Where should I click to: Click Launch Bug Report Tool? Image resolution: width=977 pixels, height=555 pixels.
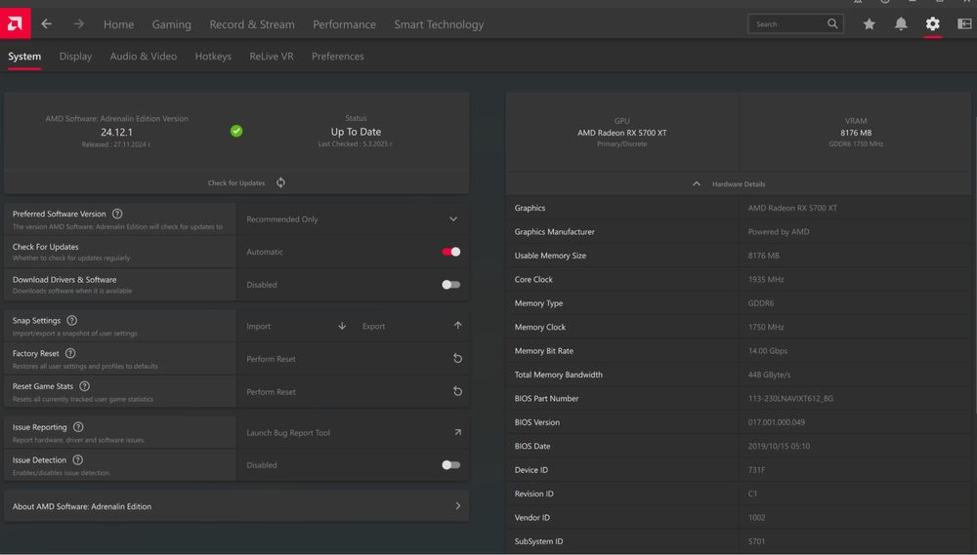(x=353, y=432)
